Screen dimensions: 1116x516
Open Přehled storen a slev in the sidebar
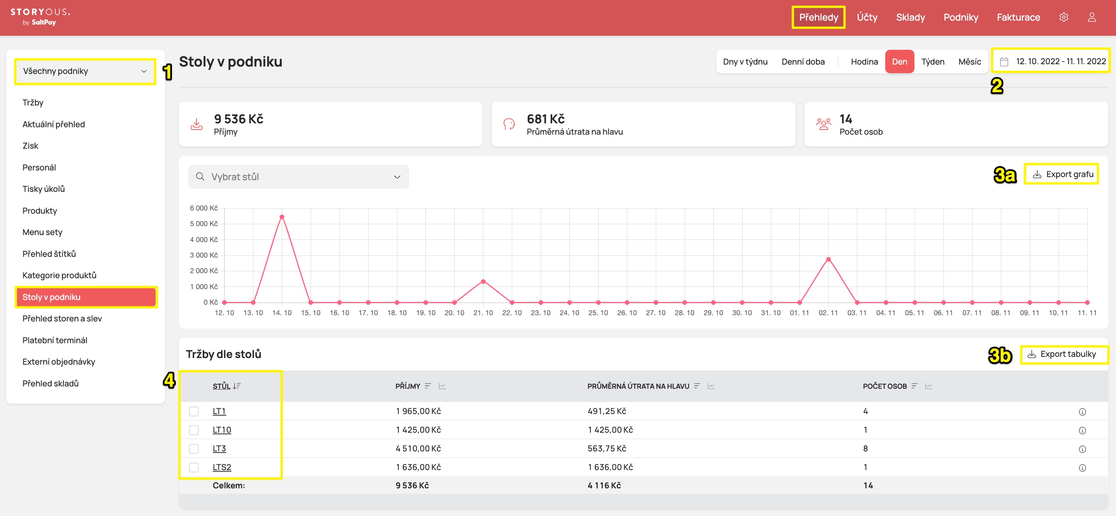pos(62,318)
